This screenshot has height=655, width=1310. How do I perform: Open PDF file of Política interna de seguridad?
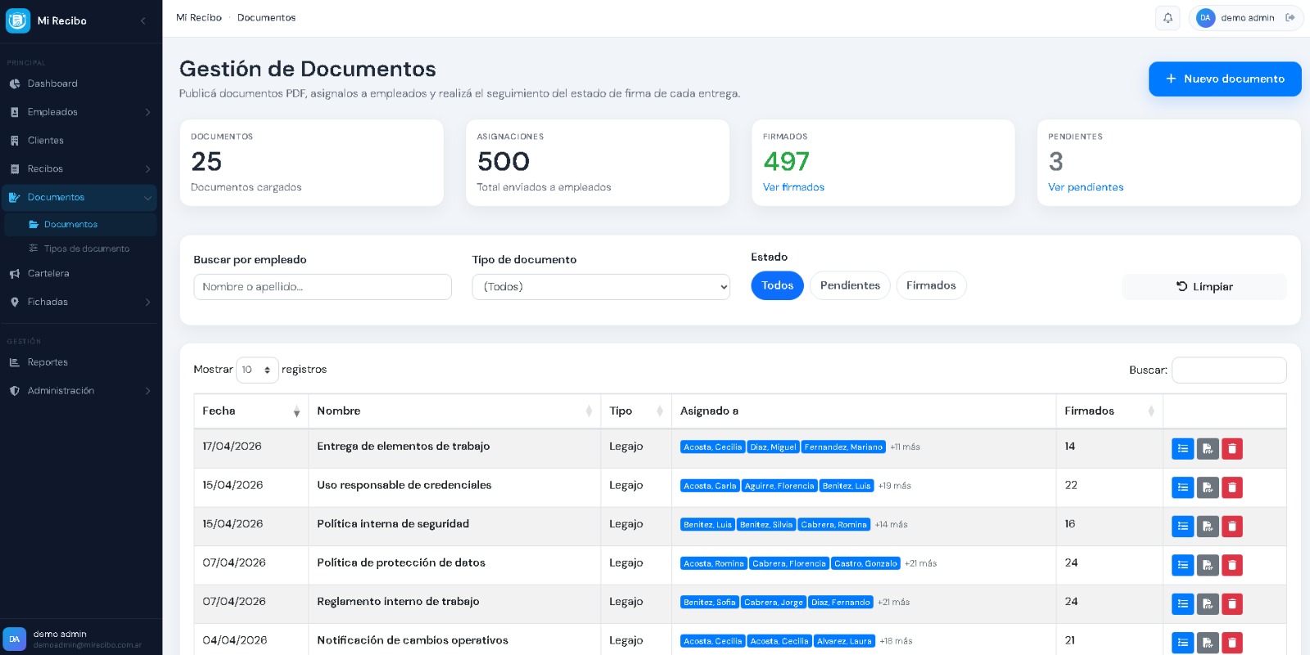point(1208,527)
